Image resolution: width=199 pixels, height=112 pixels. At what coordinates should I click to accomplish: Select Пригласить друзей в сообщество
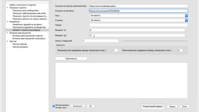point(29,27)
